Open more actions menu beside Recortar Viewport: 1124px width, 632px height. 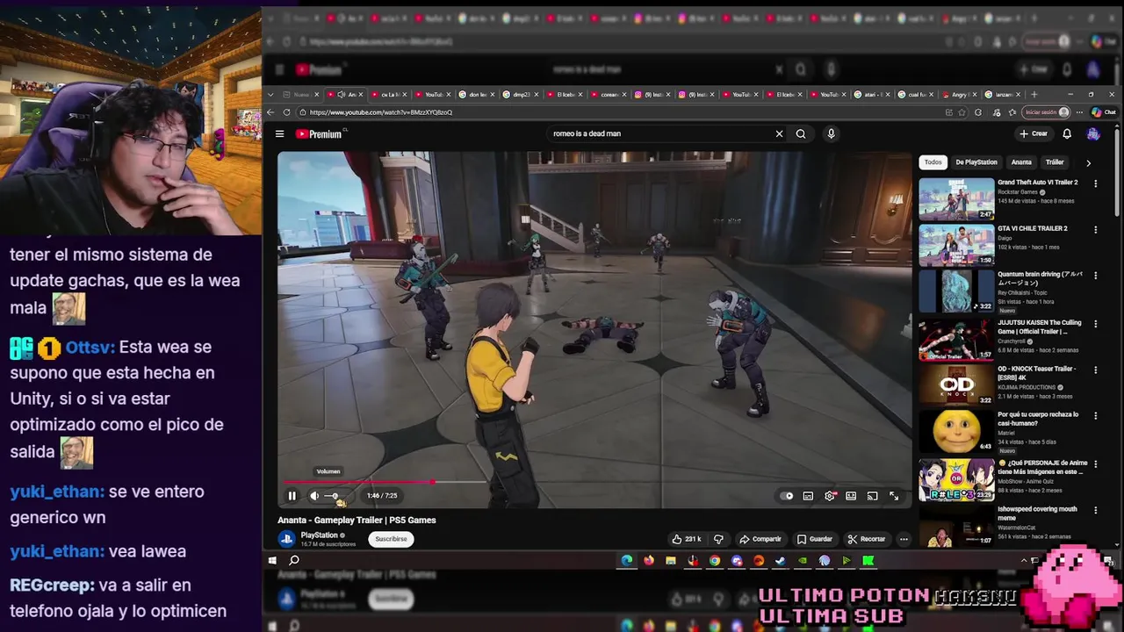click(x=904, y=539)
